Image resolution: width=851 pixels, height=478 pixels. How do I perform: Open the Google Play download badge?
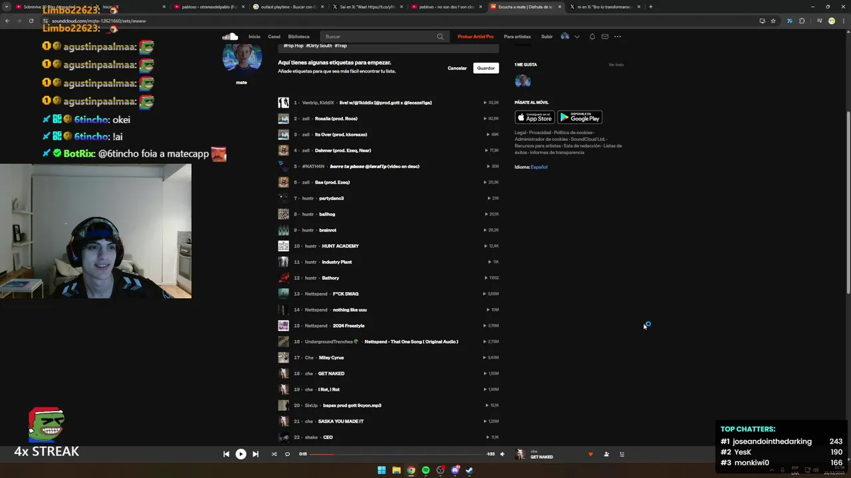tap(580, 118)
